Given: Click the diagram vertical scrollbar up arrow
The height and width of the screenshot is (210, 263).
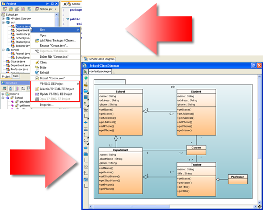Looking at the screenshot, I should pyautogui.click(x=259, y=77).
